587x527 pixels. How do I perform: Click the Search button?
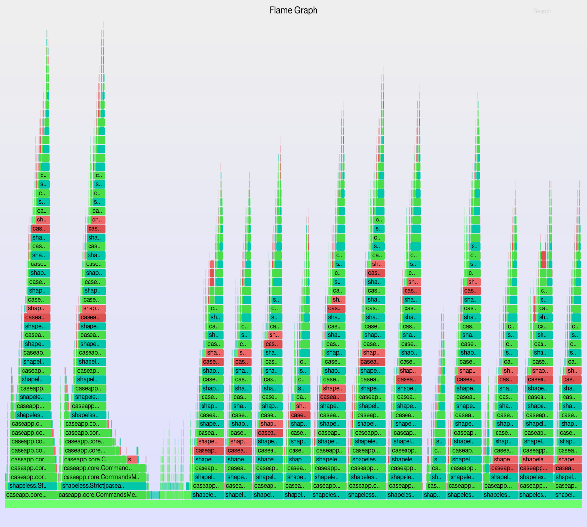click(542, 11)
